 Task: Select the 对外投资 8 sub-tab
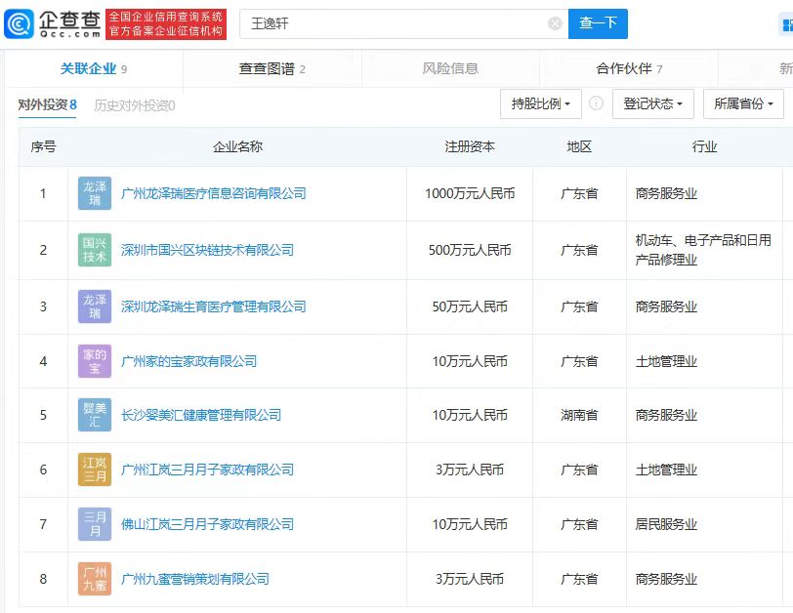pyautogui.click(x=47, y=105)
